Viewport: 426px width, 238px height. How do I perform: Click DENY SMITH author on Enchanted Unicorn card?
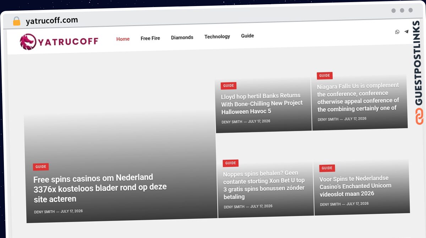point(330,204)
